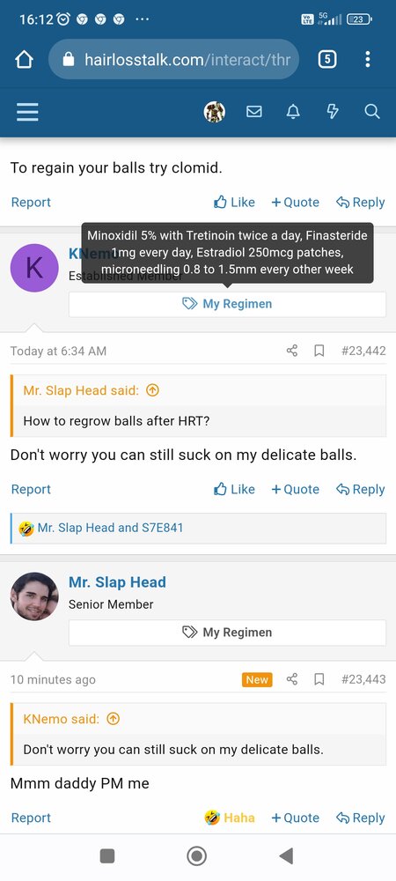Open What's New lightning bolt icon
Screen dimensions: 396x881
click(x=333, y=112)
